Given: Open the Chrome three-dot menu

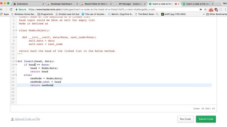Looking at the screenshot, I should click(x=226, y=10).
